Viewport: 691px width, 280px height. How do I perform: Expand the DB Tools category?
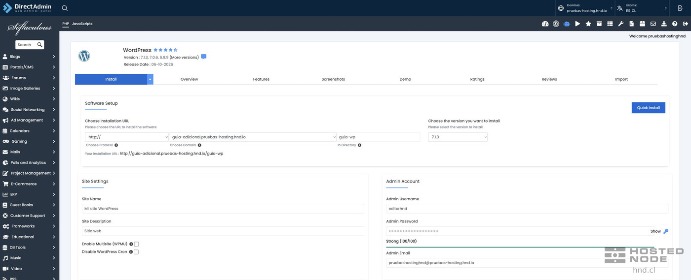point(30,248)
